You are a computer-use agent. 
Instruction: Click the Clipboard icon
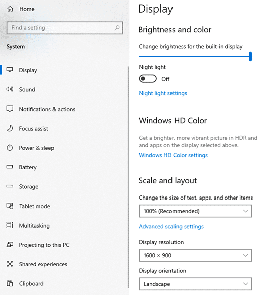coord(10,283)
